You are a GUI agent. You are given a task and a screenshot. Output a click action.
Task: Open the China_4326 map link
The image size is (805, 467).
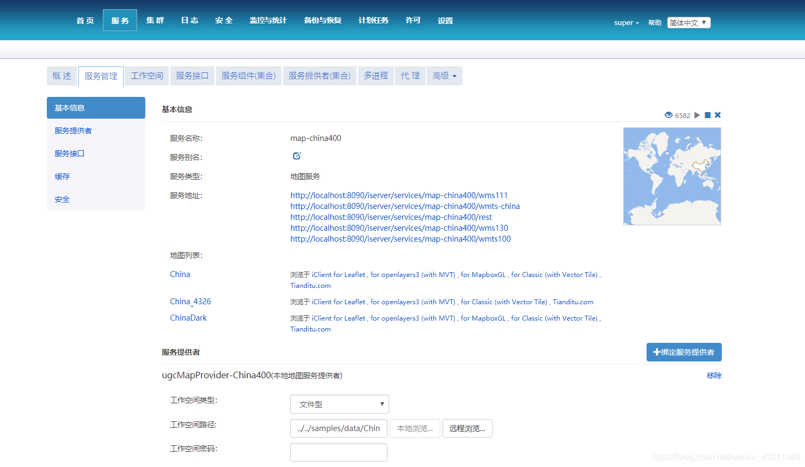[191, 302]
